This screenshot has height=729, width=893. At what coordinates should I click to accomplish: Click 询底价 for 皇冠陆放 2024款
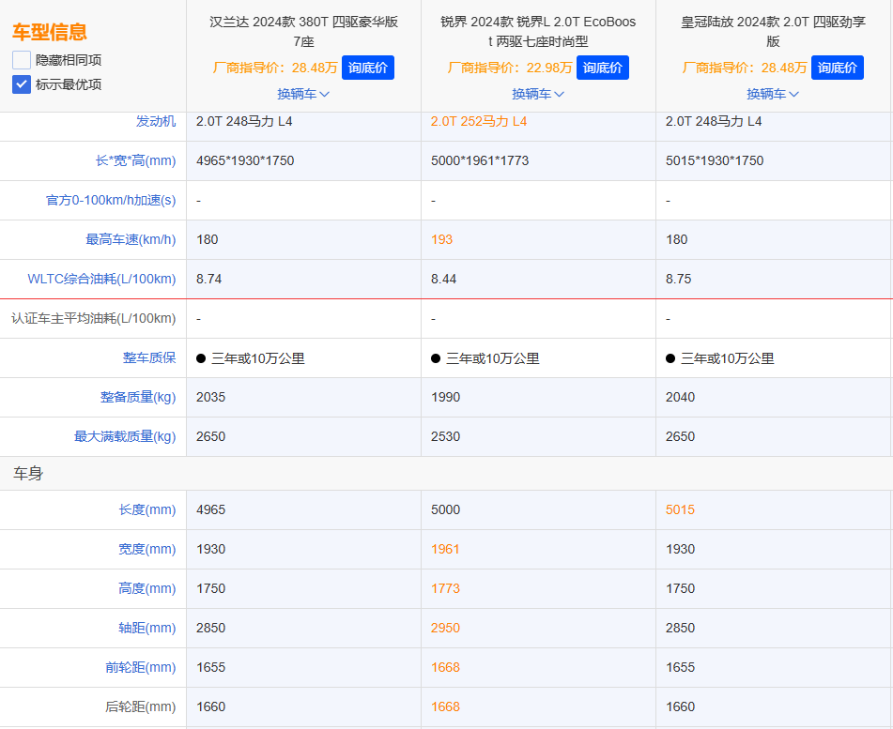click(x=838, y=68)
